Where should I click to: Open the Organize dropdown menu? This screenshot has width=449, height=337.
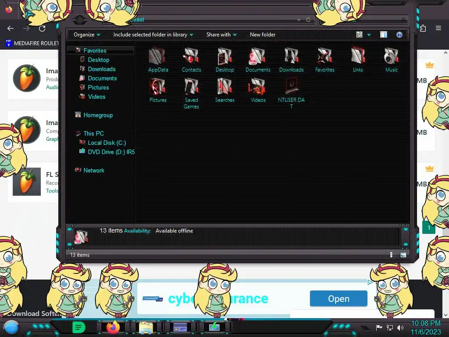pyautogui.click(x=87, y=35)
